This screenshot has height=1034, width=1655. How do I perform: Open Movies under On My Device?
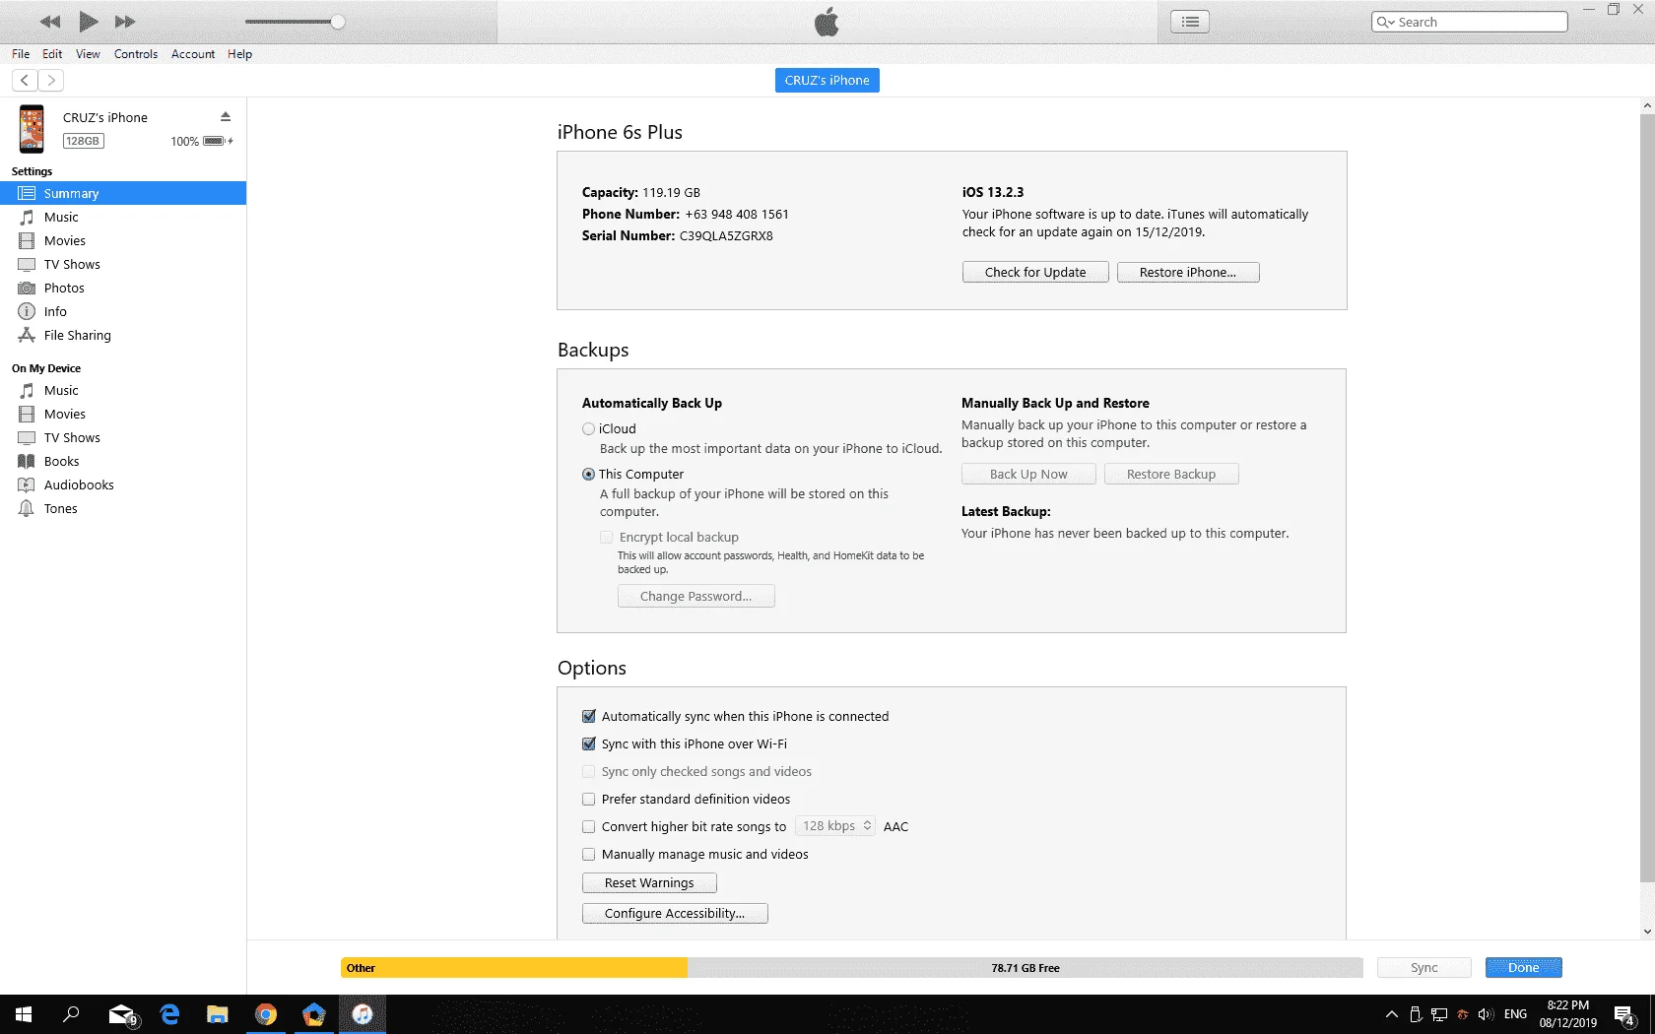[123, 414]
